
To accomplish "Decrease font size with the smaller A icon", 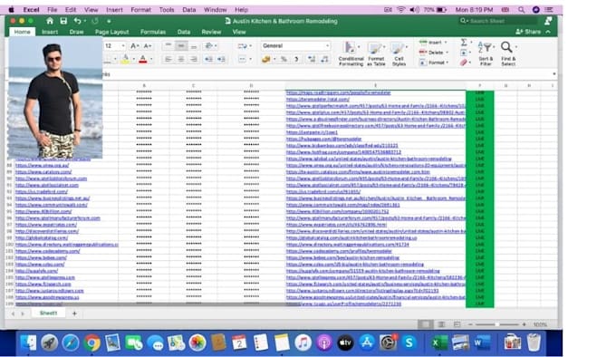I will (x=148, y=46).
